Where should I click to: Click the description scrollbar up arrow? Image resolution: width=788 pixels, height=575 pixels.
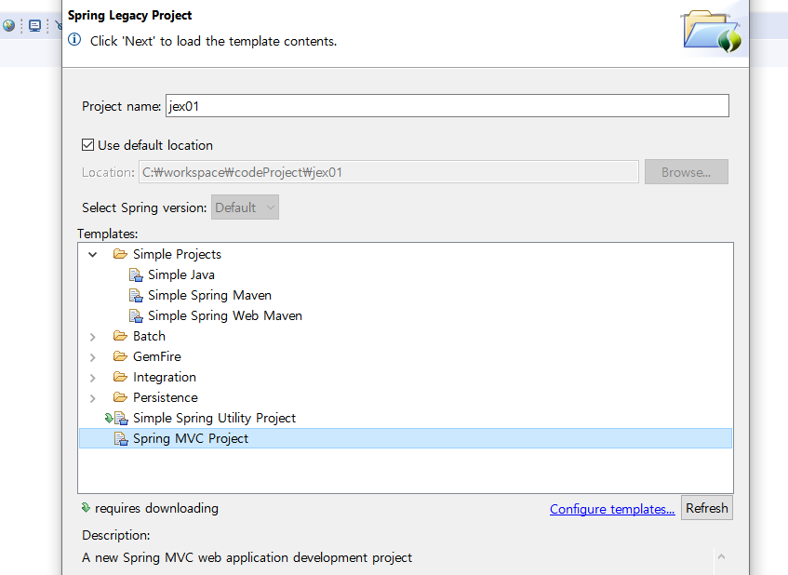(721, 556)
